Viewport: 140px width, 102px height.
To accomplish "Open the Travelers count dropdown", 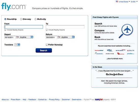I will point(17,45).
